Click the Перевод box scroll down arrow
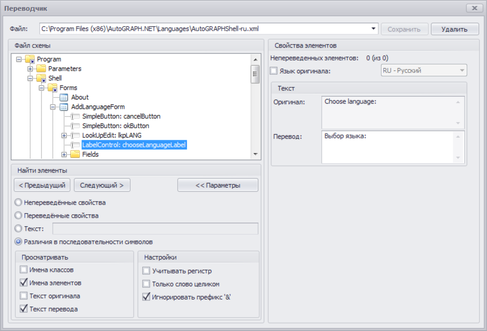This screenshot has height=331, width=487. (458, 158)
